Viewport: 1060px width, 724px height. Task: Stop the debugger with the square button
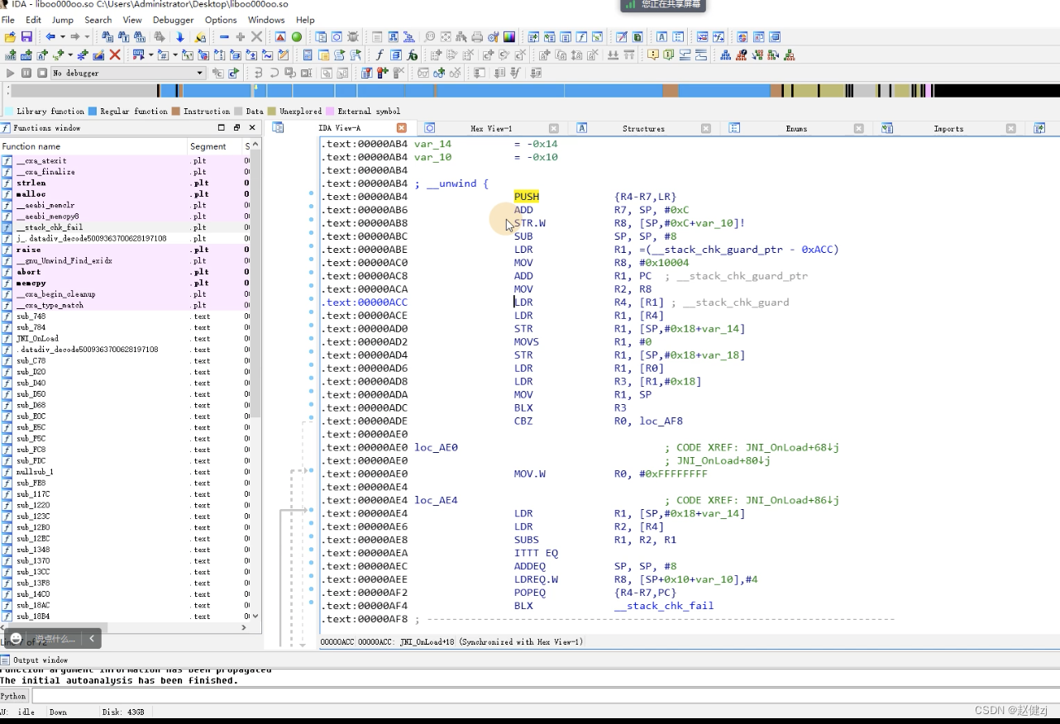42,74
